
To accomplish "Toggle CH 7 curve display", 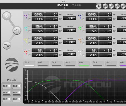I will (43, 64).
